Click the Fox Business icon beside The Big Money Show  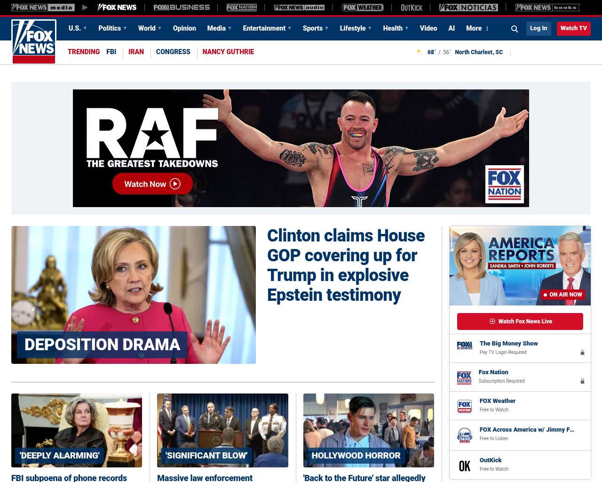(x=465, y=345)
